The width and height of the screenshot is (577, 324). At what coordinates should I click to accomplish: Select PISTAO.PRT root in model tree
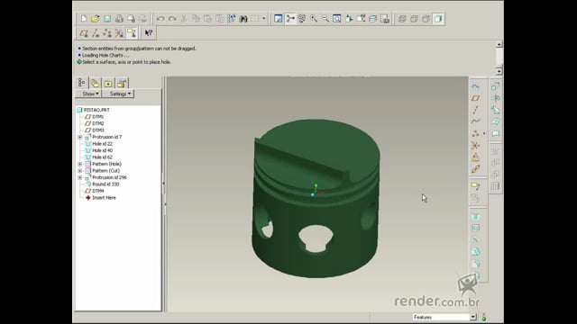coord(96,110)
